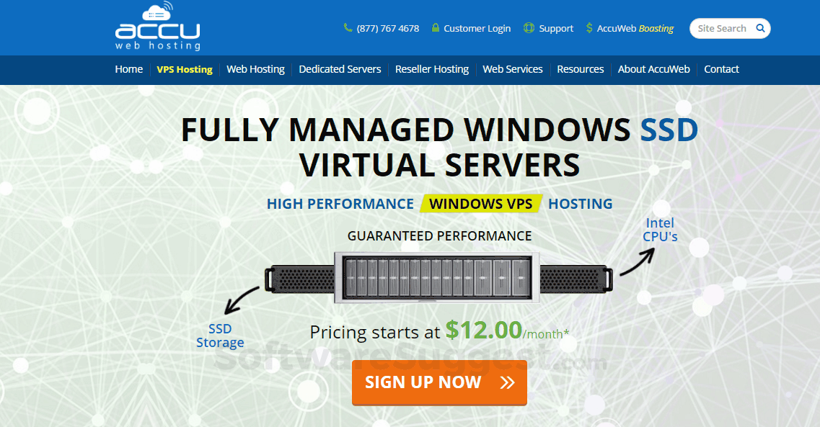Click the lifebuoy Support icon

click(529, 27)
